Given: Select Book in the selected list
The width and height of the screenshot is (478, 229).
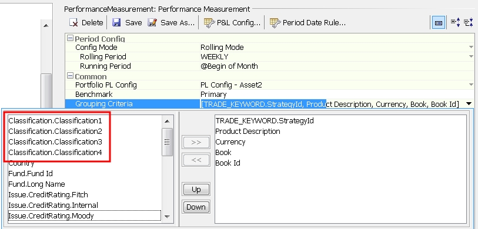Looking at the screenshot, I should click(223, 153).
